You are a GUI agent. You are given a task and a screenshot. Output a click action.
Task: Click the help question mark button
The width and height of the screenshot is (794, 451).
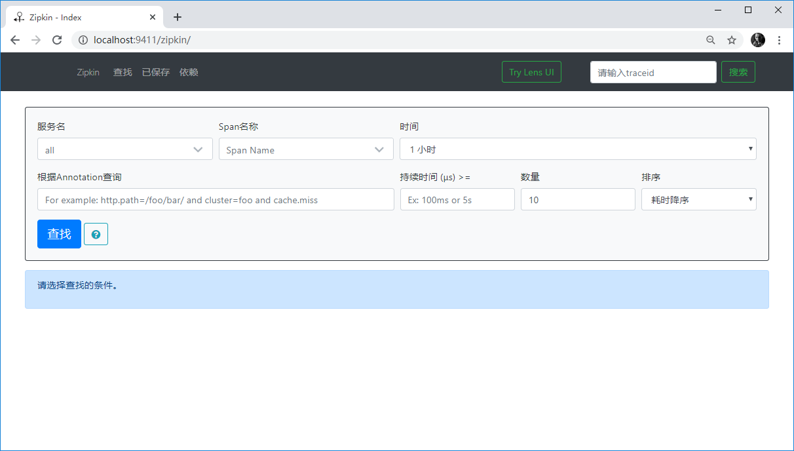96,234
